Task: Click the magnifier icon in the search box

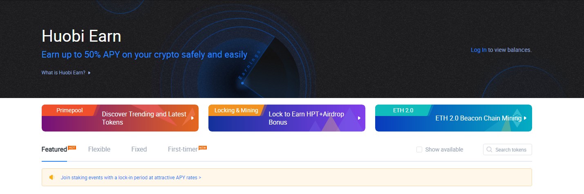Action: pos(489,149)
